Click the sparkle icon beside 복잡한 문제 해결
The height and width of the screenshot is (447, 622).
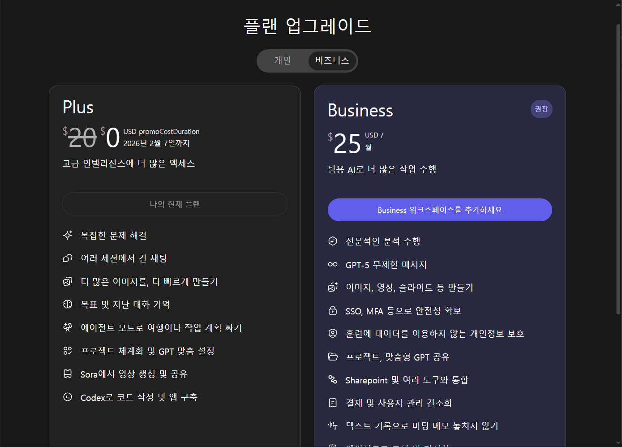(x=68, y=235)
